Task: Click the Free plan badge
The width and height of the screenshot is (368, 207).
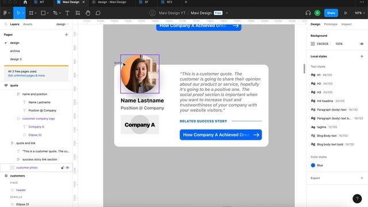Action: 218,13
